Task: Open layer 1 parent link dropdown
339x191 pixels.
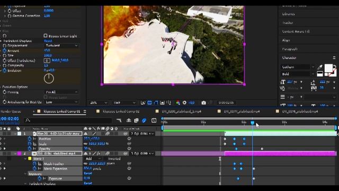Action: coord(143,134)
